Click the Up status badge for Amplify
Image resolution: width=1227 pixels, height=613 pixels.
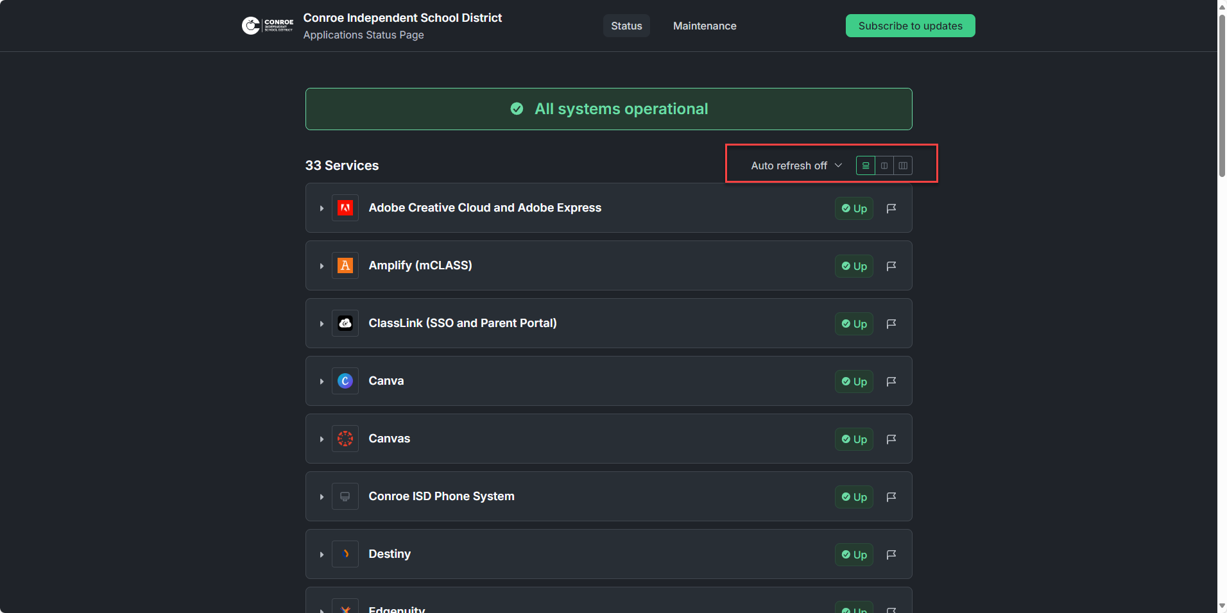click(854, 266)
